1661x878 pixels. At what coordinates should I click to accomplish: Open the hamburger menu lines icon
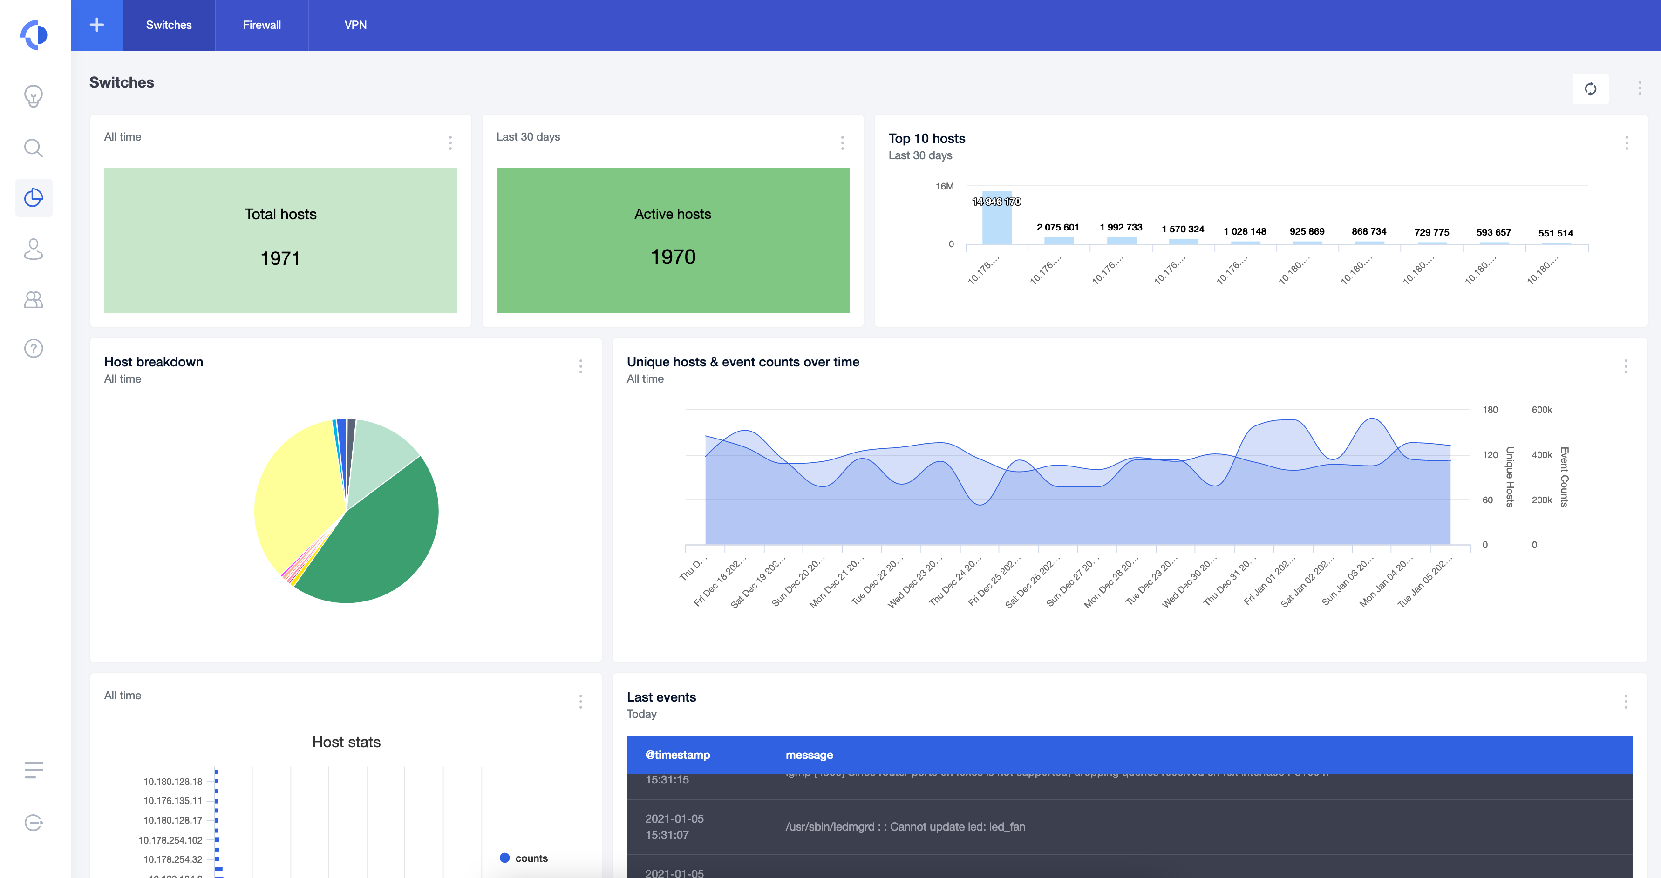[x=34, y=770]
